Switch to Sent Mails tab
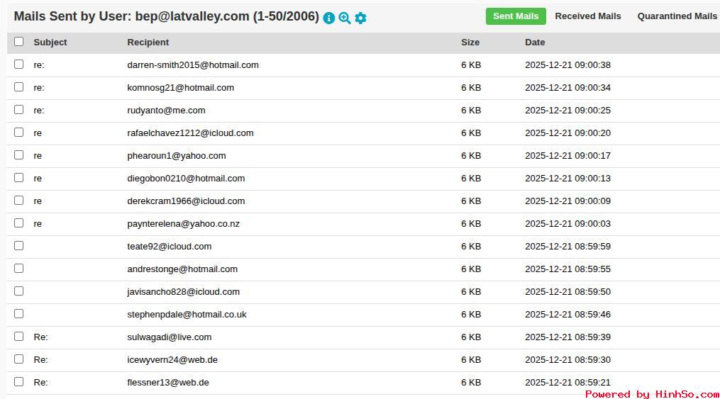The width and height of the screenshot is (720, 399). click(516, 16)
